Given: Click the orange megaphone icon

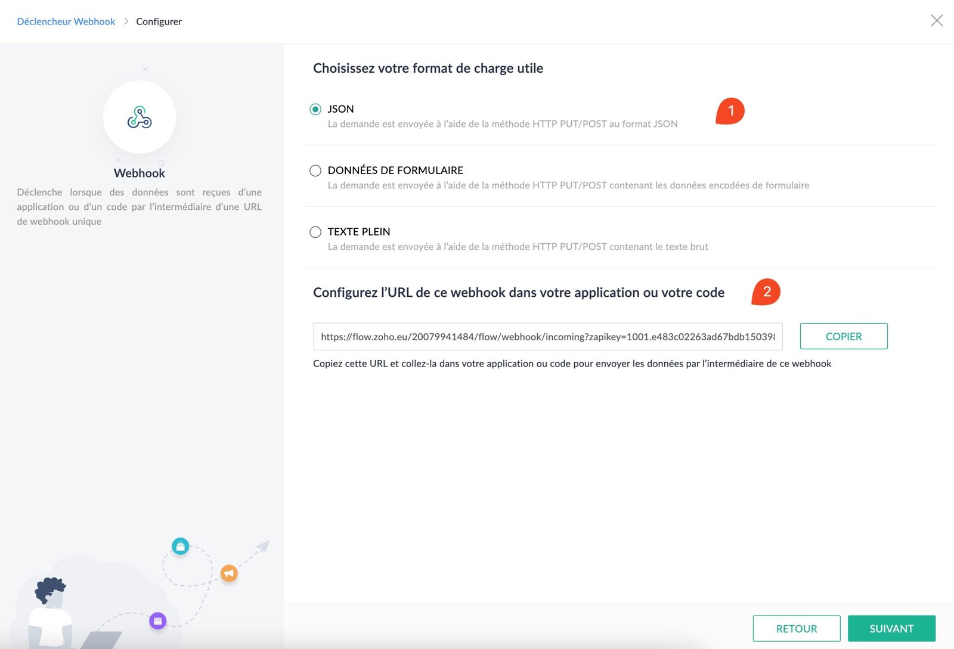Looking at the screenshot, I should click(x=229, y=573).
